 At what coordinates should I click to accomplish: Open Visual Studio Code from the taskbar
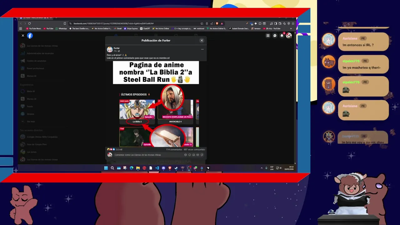[x=157, y=168]
